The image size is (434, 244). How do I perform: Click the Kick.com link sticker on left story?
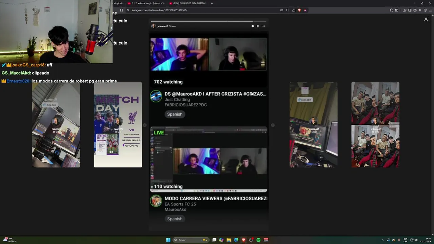(50, 105)
